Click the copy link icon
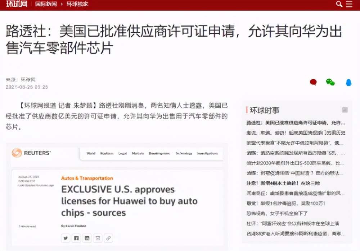 (x=108, y=238)
